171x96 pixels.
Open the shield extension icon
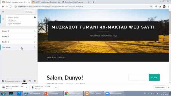coord(156,6)
